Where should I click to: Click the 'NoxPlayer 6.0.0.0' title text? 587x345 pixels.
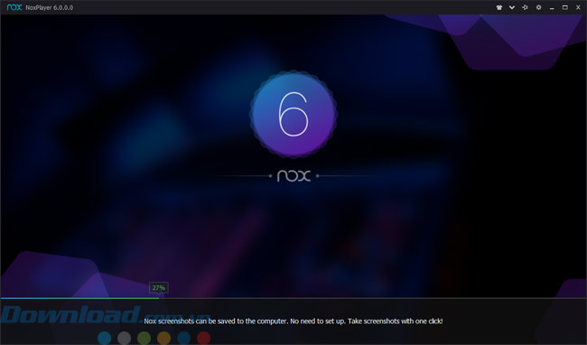[50, 7]
